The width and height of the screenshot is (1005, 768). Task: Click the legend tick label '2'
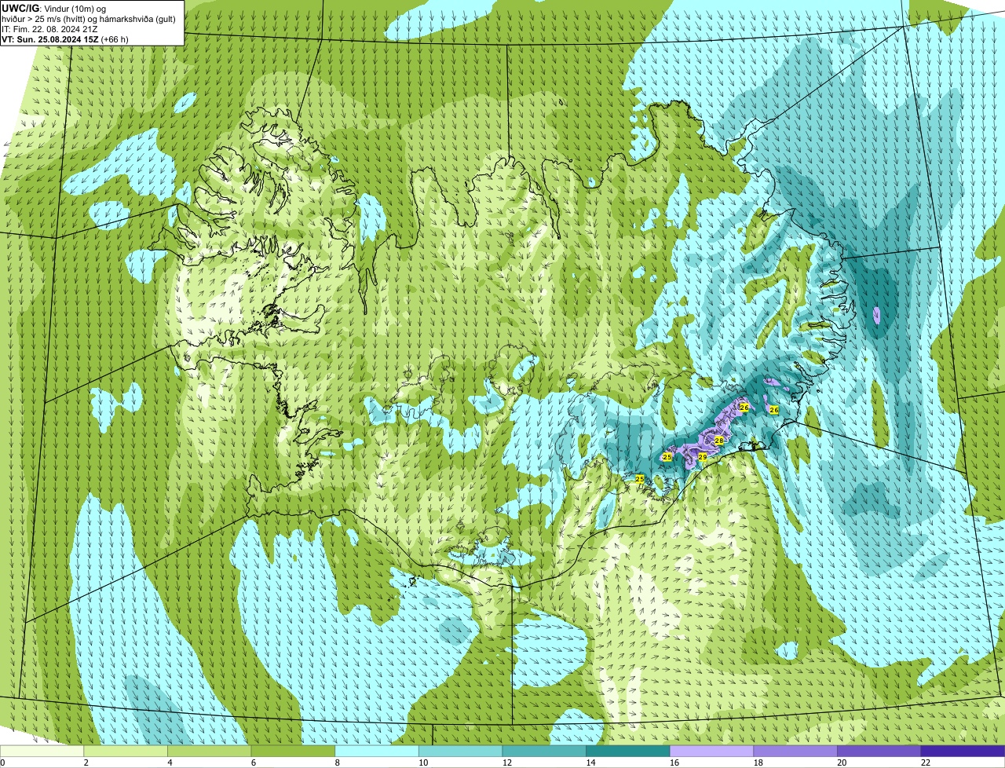[86, 762]
